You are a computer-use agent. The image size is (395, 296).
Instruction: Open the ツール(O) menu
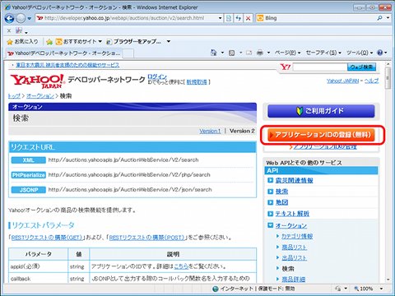[x=360, y=53]
